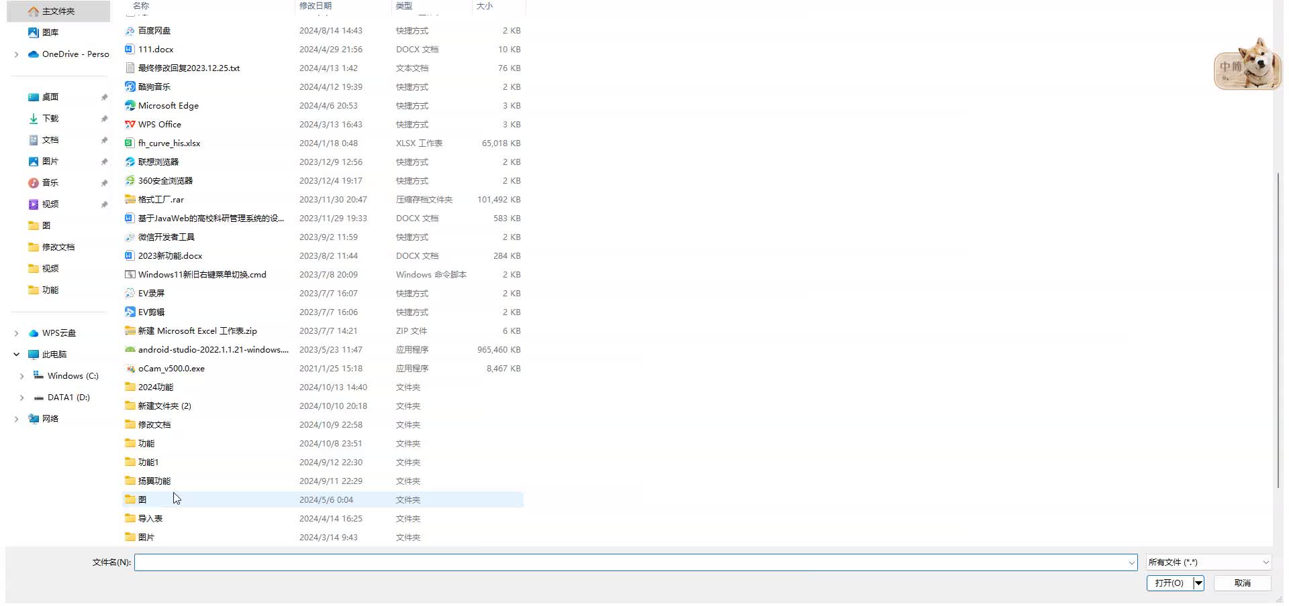Open the 打开 button's split dropdown arrow
Viewport: 1289px width, 606px height.
(x=1198, y=583)
